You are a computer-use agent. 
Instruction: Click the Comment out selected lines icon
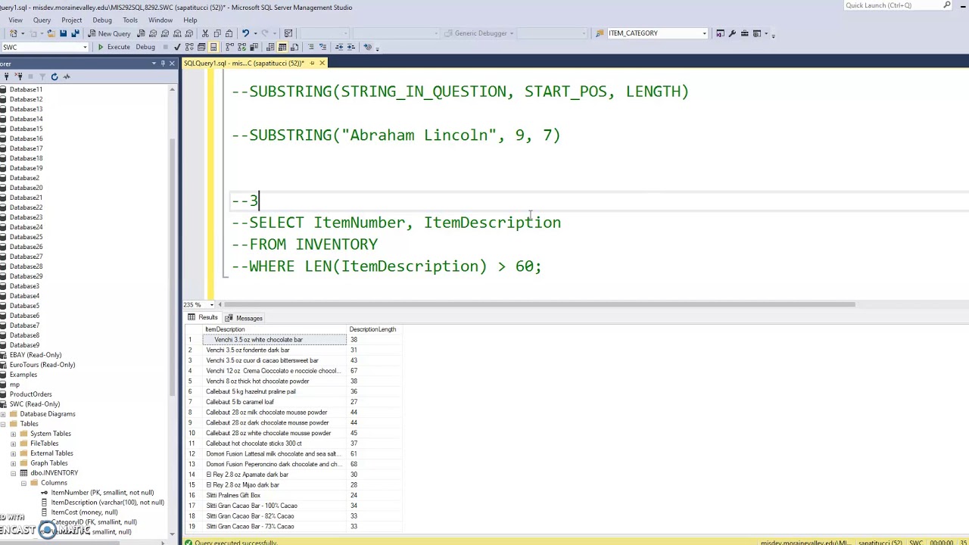pyautogui.click(x=310, y=47)
